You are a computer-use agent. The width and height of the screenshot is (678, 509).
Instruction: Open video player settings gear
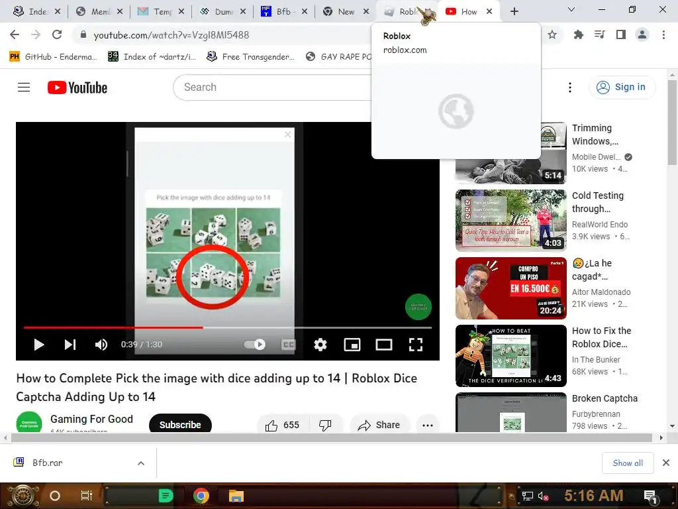tap(320, 345)
